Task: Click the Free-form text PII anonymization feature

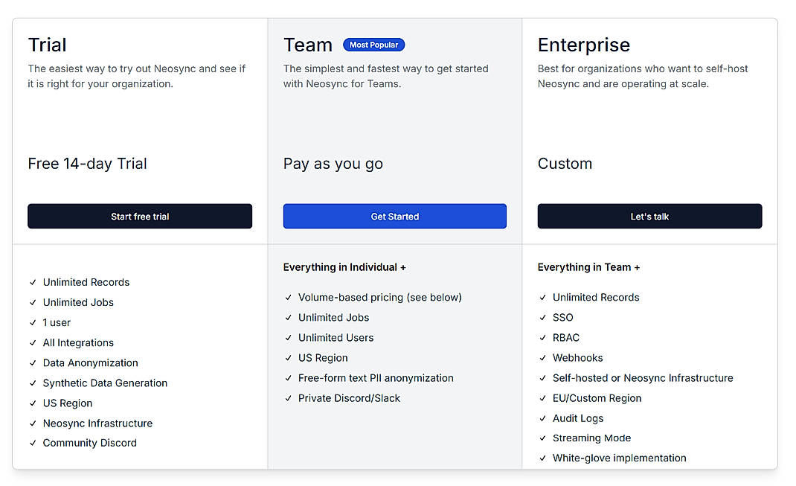Action: pos(376,377)
